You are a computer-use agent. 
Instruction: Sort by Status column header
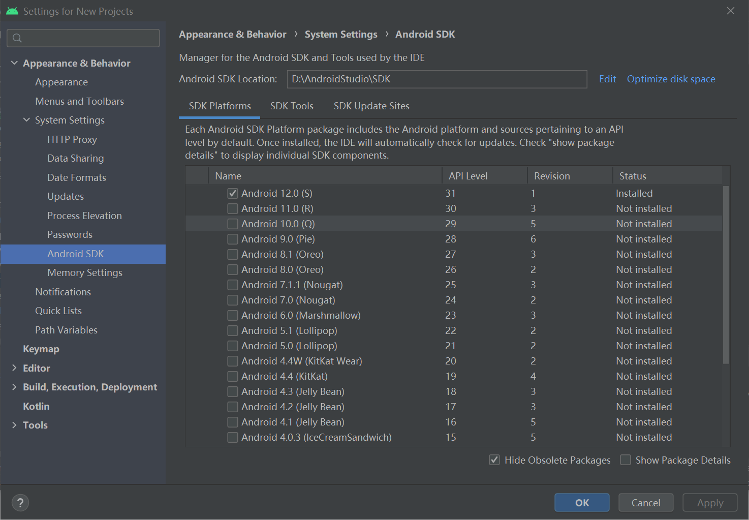click(667, 176)
